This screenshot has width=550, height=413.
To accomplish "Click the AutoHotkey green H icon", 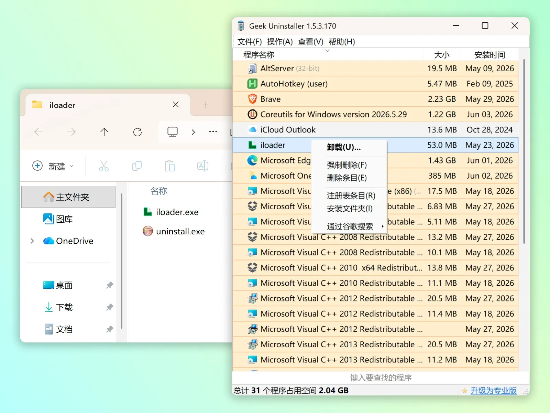I will pos(252,84).
